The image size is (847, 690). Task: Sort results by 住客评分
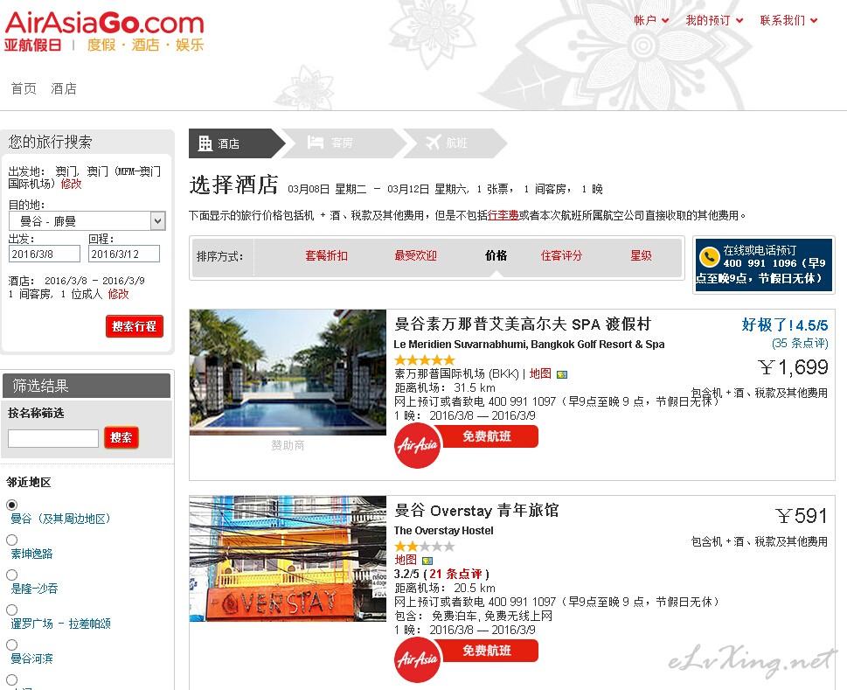pos(561,255)
